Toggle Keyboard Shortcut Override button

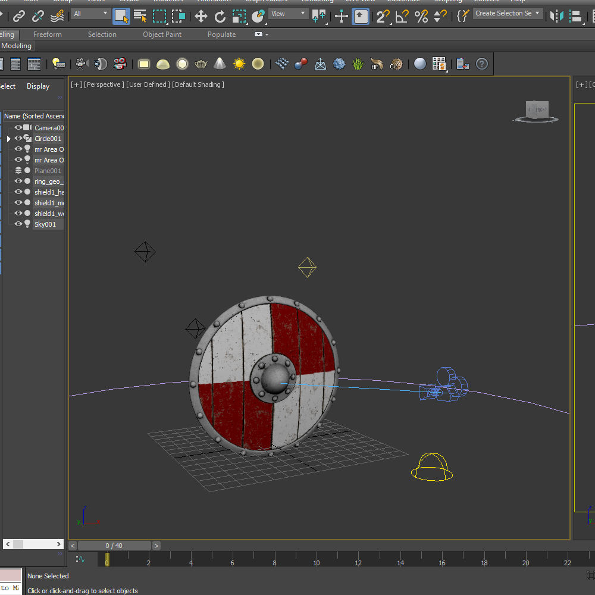point(361,16)
